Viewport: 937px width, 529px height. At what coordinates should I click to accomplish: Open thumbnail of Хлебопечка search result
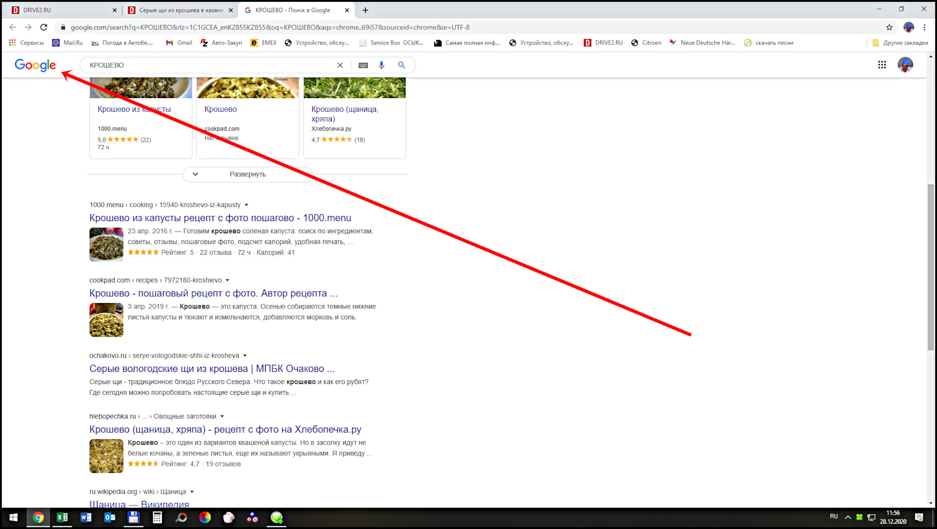pyautogui.click(x=106, y=456)
